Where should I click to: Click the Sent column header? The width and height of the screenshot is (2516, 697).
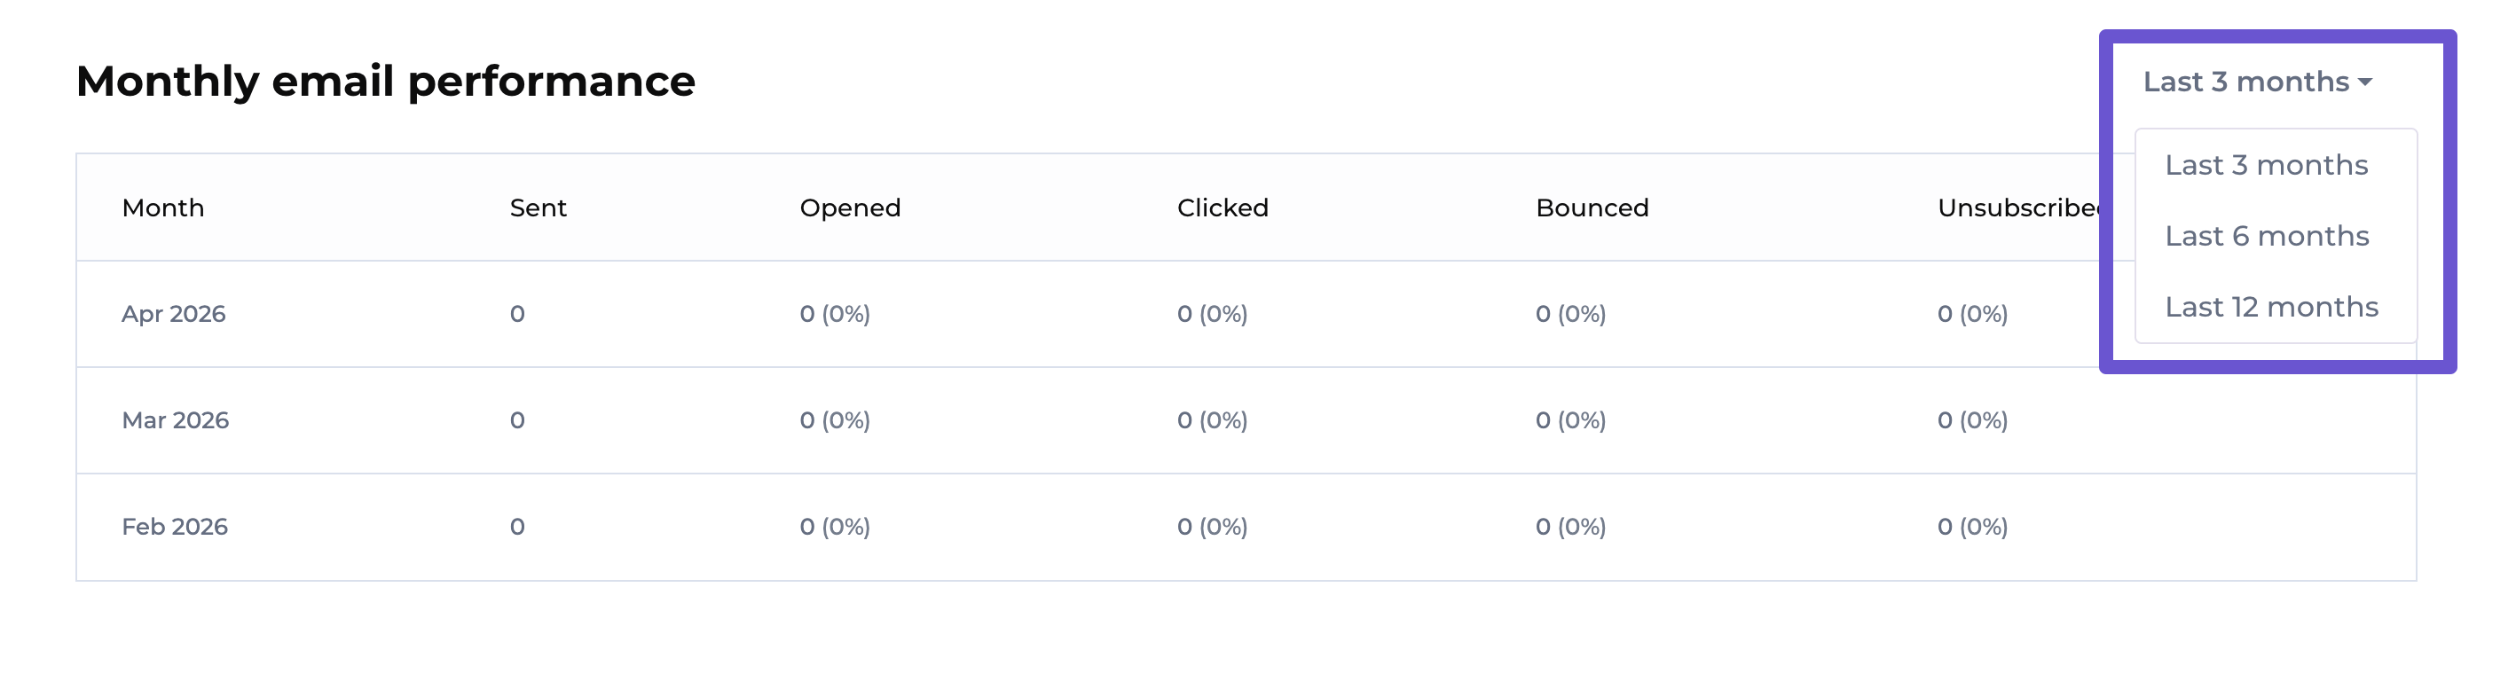(539, 208)
